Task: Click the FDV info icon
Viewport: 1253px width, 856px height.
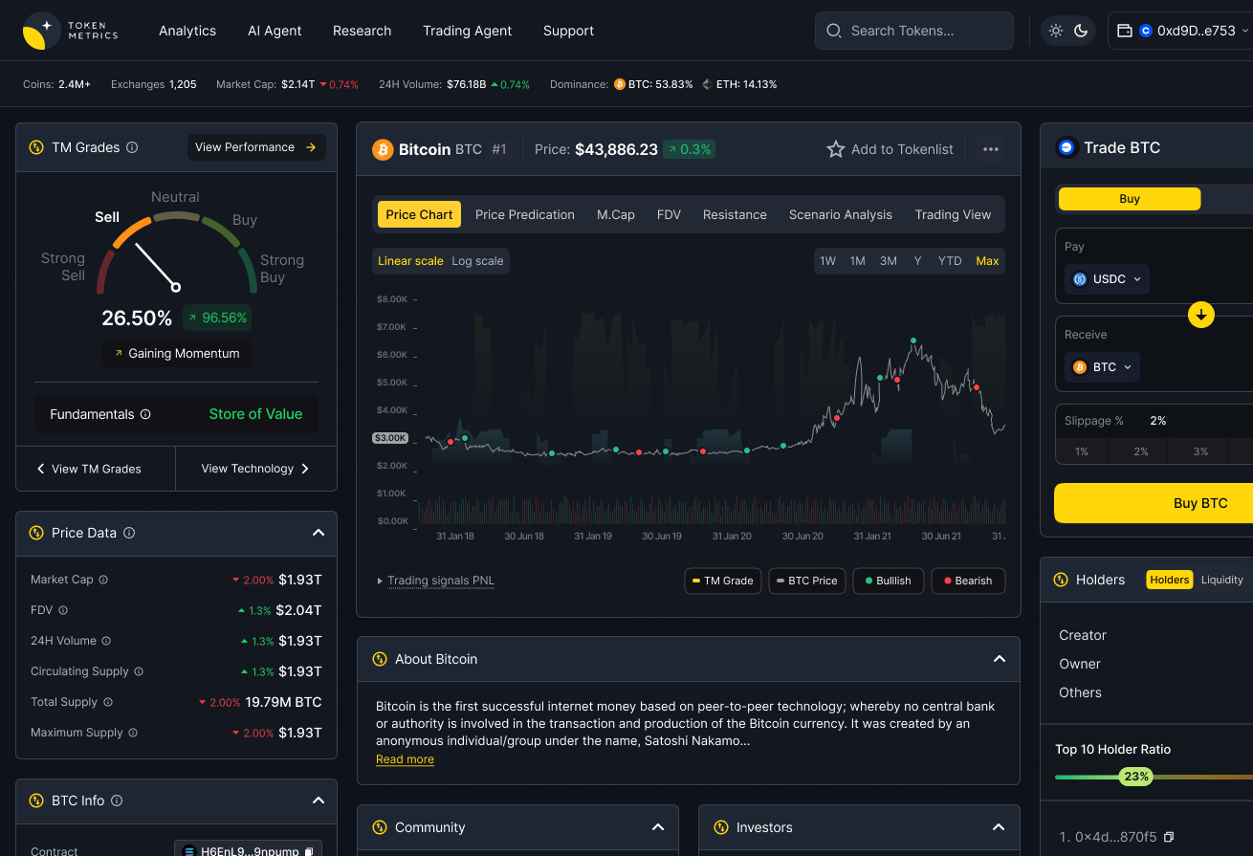Action: tap(63, 610)
